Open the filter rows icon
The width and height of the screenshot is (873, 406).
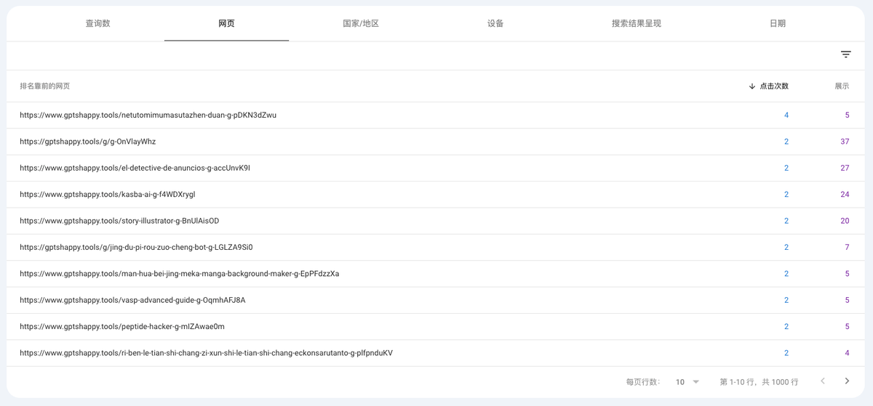(846, 54)
